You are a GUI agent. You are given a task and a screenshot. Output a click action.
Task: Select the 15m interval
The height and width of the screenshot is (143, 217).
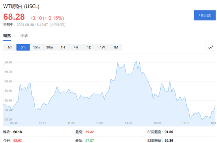(x=36, y=47)
